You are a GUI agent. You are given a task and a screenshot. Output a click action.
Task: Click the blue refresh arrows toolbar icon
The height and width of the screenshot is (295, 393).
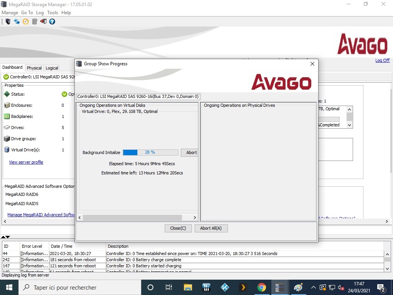pos(17,22)
